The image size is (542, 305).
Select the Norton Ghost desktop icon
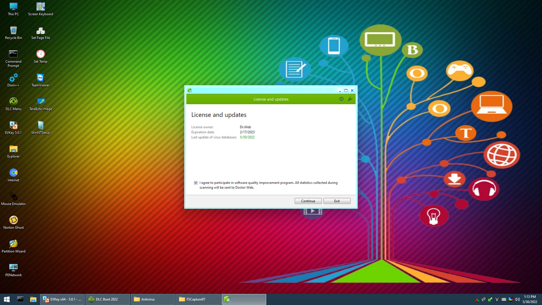14,222
